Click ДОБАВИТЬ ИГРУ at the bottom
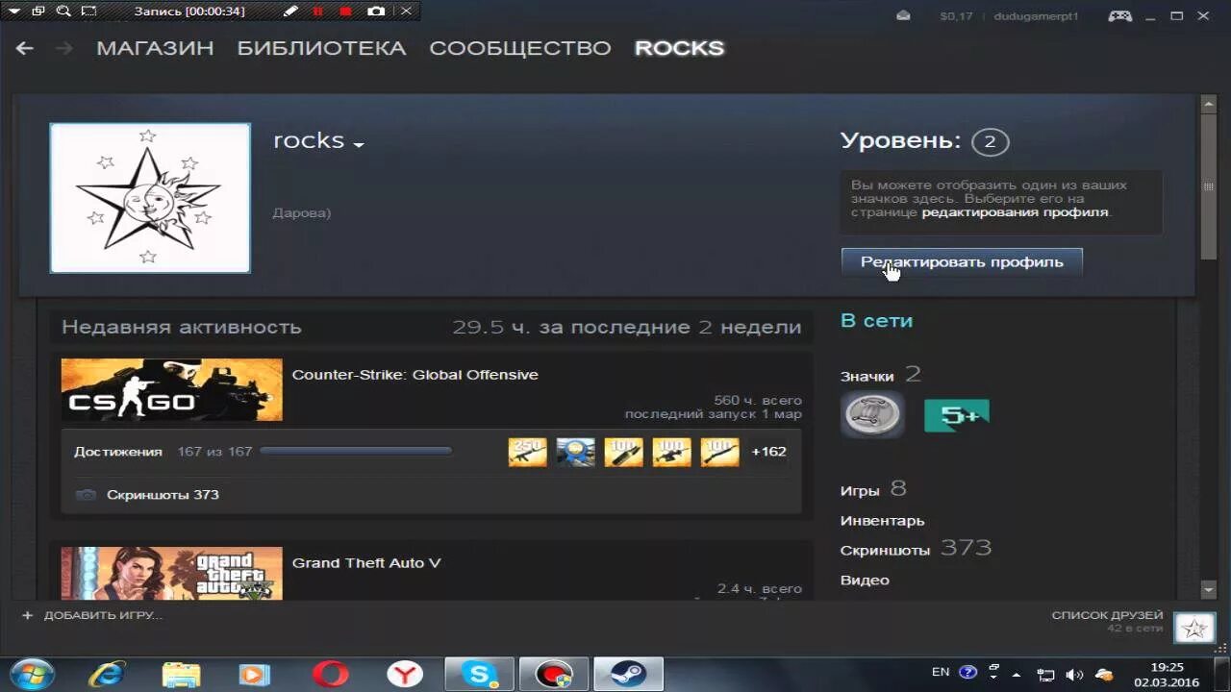The image size is (1231, 692). pos(92,615)
